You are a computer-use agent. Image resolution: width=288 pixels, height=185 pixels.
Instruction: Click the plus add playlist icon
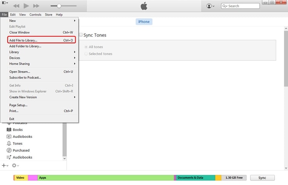pyautogui.click(x=5, y=165)
